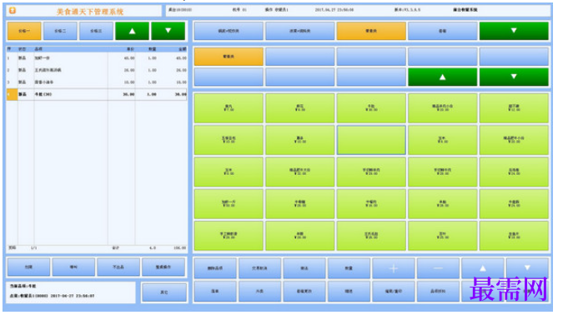Open the 凉菜 category tab
This screenshot has width=563, height=315.
299,31
